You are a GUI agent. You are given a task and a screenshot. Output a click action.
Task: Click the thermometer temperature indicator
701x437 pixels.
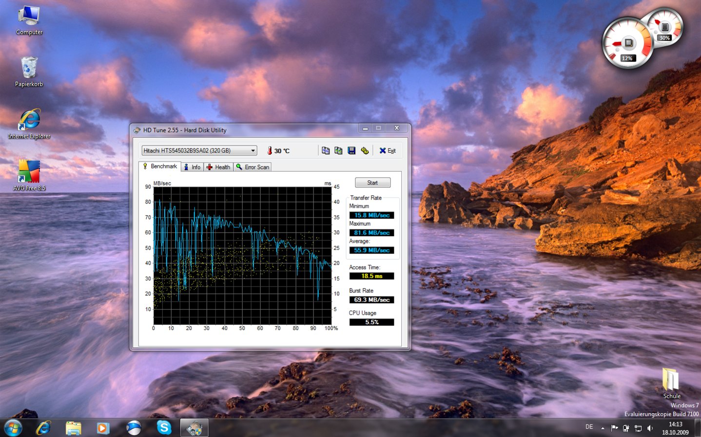tap(270, 151)
